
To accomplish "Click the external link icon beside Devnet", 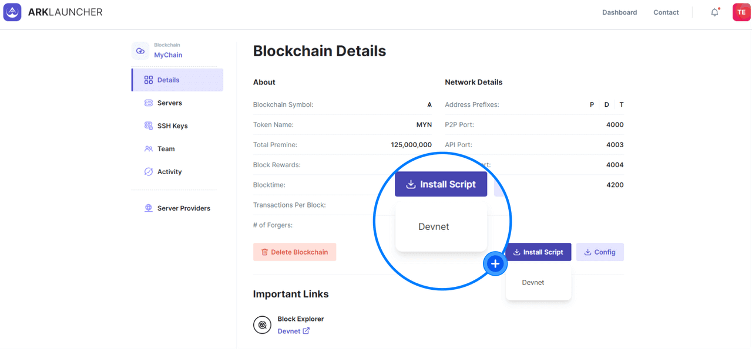I will (x=306, y=331).
